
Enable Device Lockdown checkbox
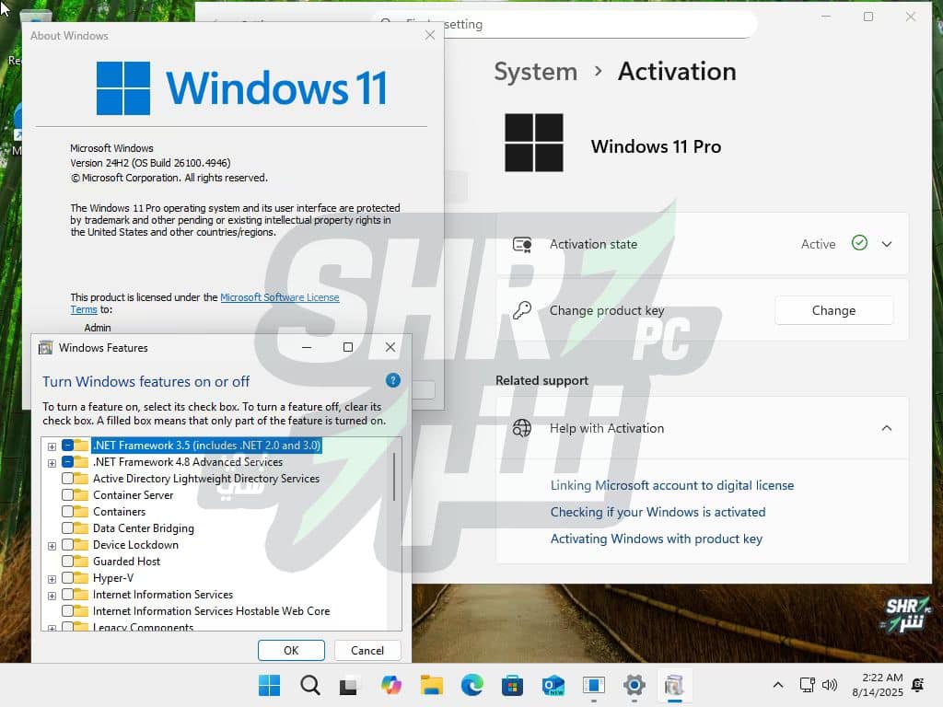pyautogui.click(x=67, y=545)
